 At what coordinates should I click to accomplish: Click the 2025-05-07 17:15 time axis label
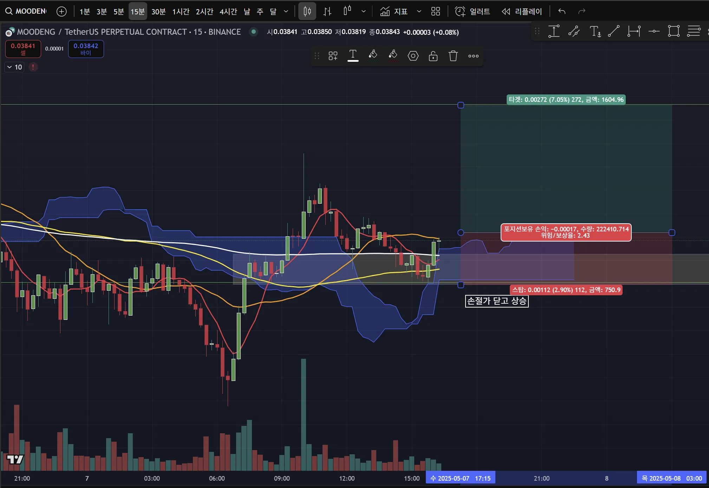[x=460, y=478]
